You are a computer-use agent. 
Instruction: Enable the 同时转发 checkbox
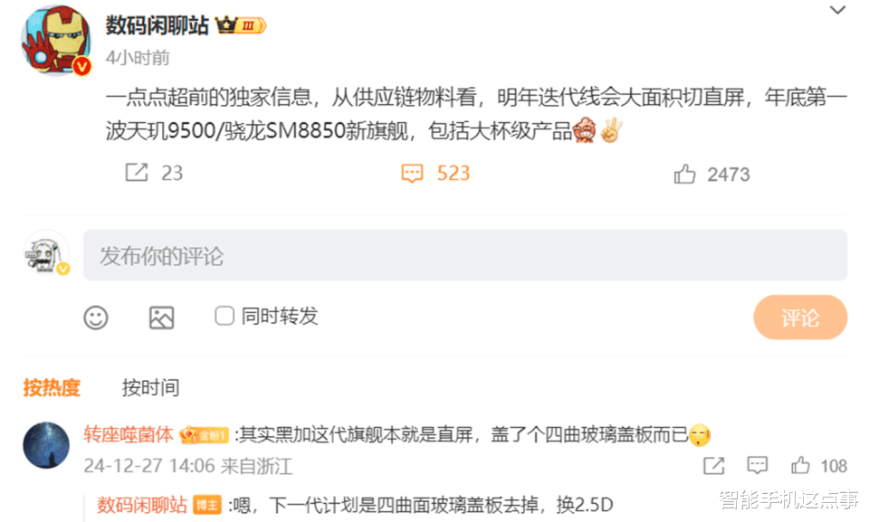coord(224,316)
